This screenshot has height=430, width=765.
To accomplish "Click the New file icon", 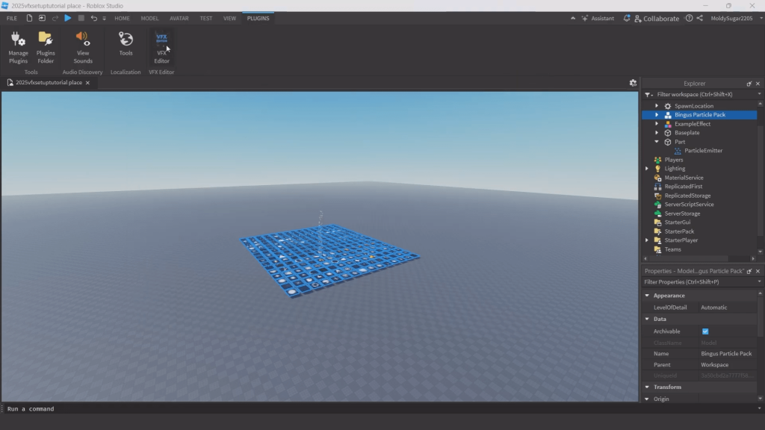I will click(29, 18).
